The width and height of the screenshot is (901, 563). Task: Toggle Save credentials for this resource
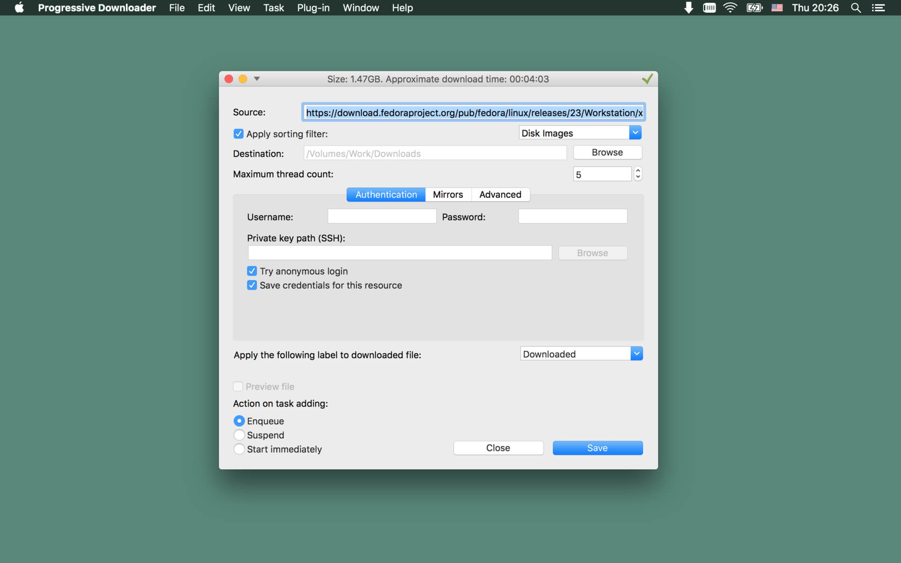tap(252, 285)
